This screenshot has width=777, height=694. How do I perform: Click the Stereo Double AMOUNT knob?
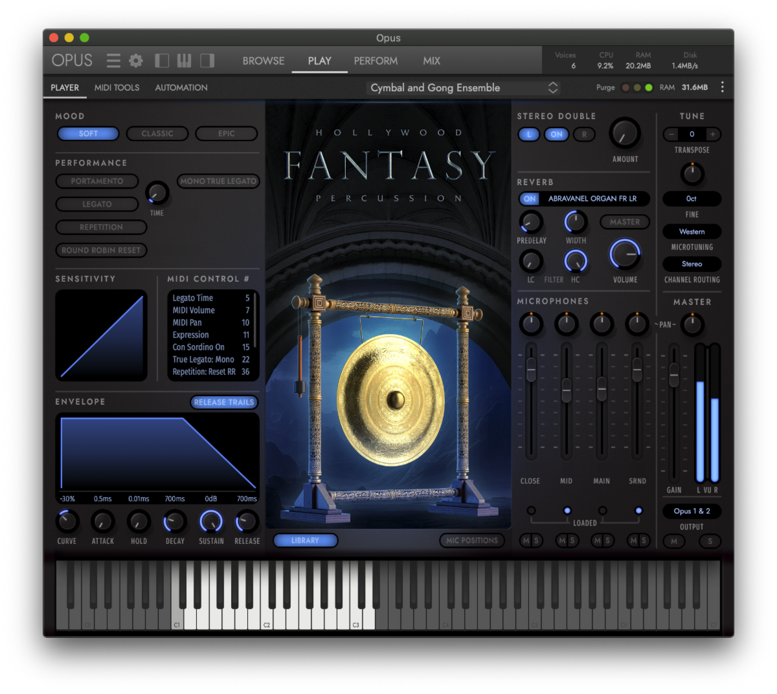[625, 134]
